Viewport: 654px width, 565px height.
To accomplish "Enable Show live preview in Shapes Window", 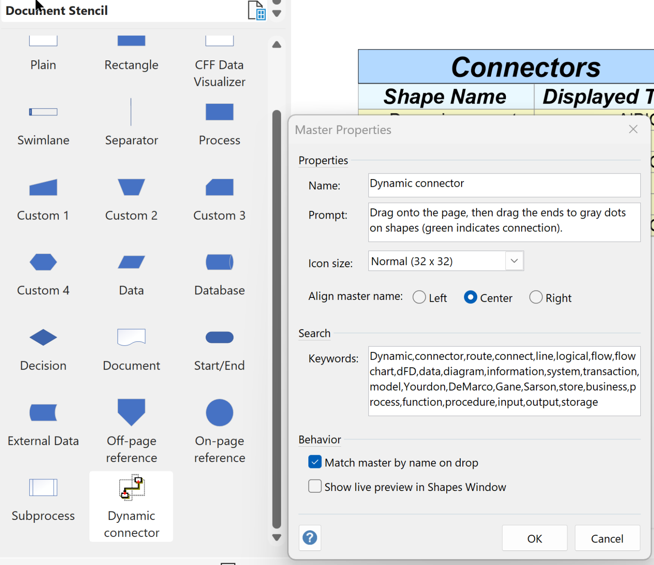I will click(x=315, y=486).
